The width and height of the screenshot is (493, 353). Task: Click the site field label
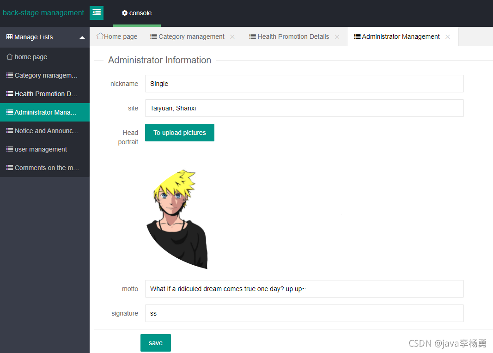click(133, 108)
